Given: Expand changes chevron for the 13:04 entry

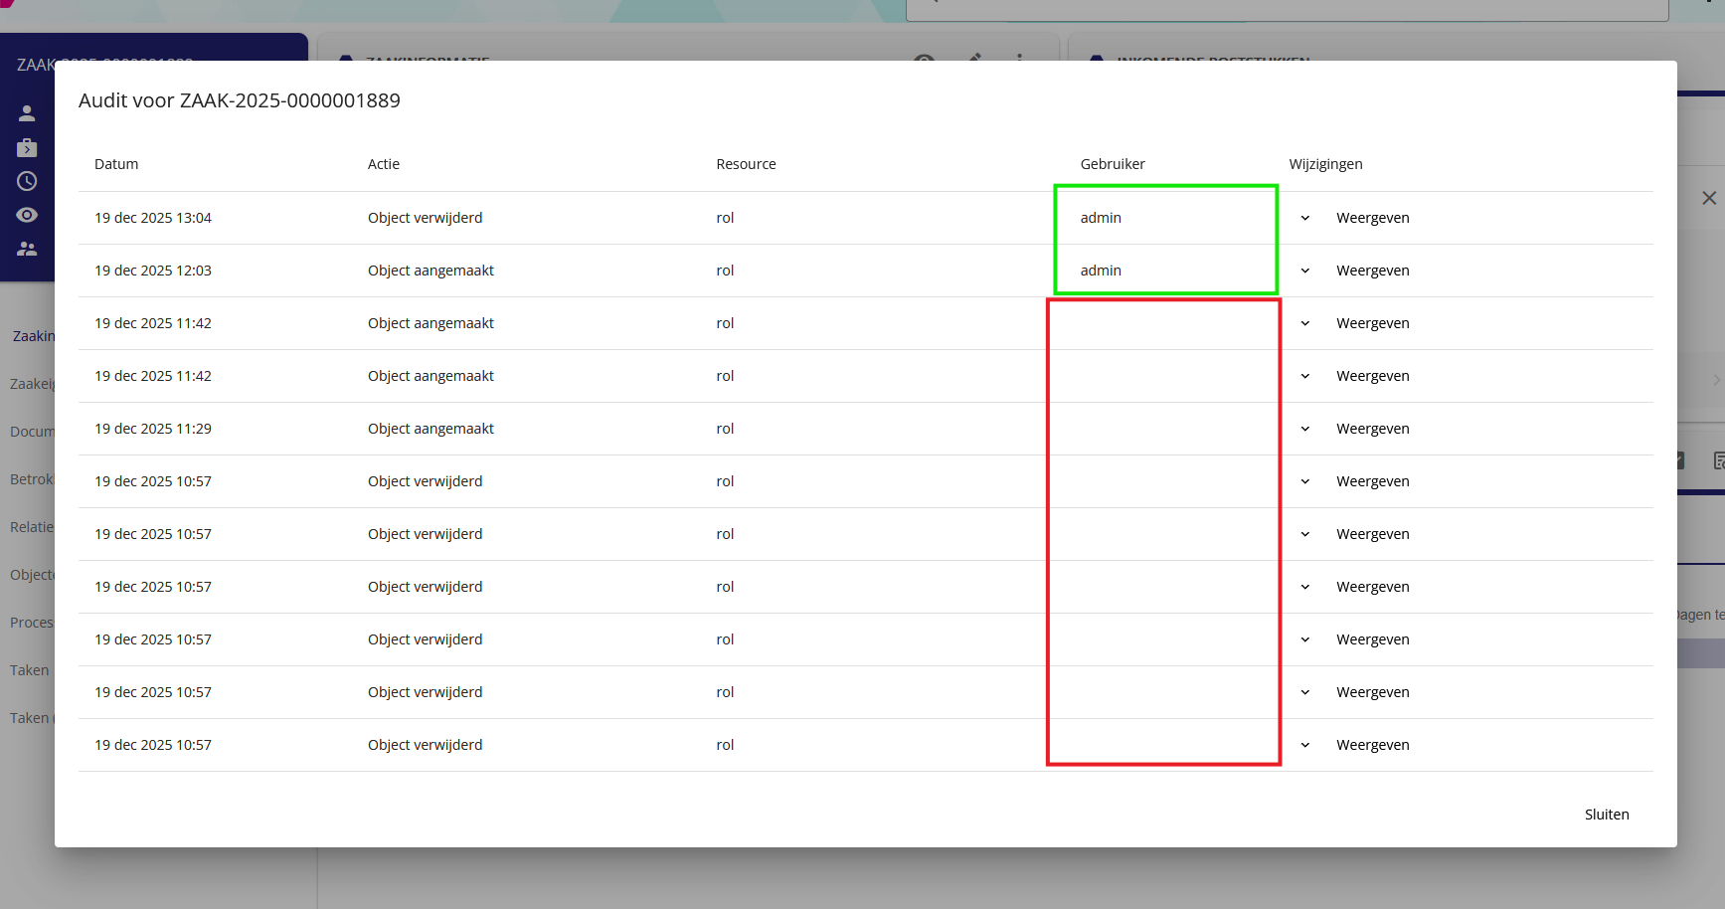Looking at the screenshot, I should point(1305,218).
